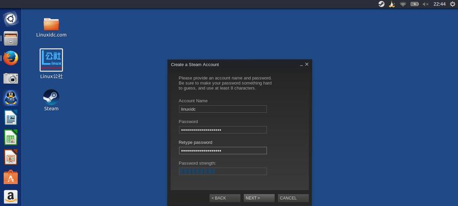The width and height of the screenshot is (458, 206).
Task: Open the Amazon launcher in the dock
Action: pyautogui.click(x=11, y=197)
